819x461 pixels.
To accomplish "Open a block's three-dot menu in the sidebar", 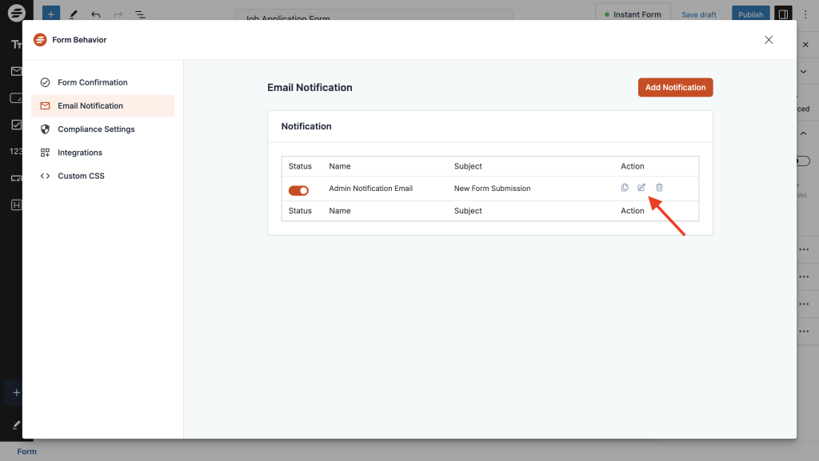I will tap(804, 248).
